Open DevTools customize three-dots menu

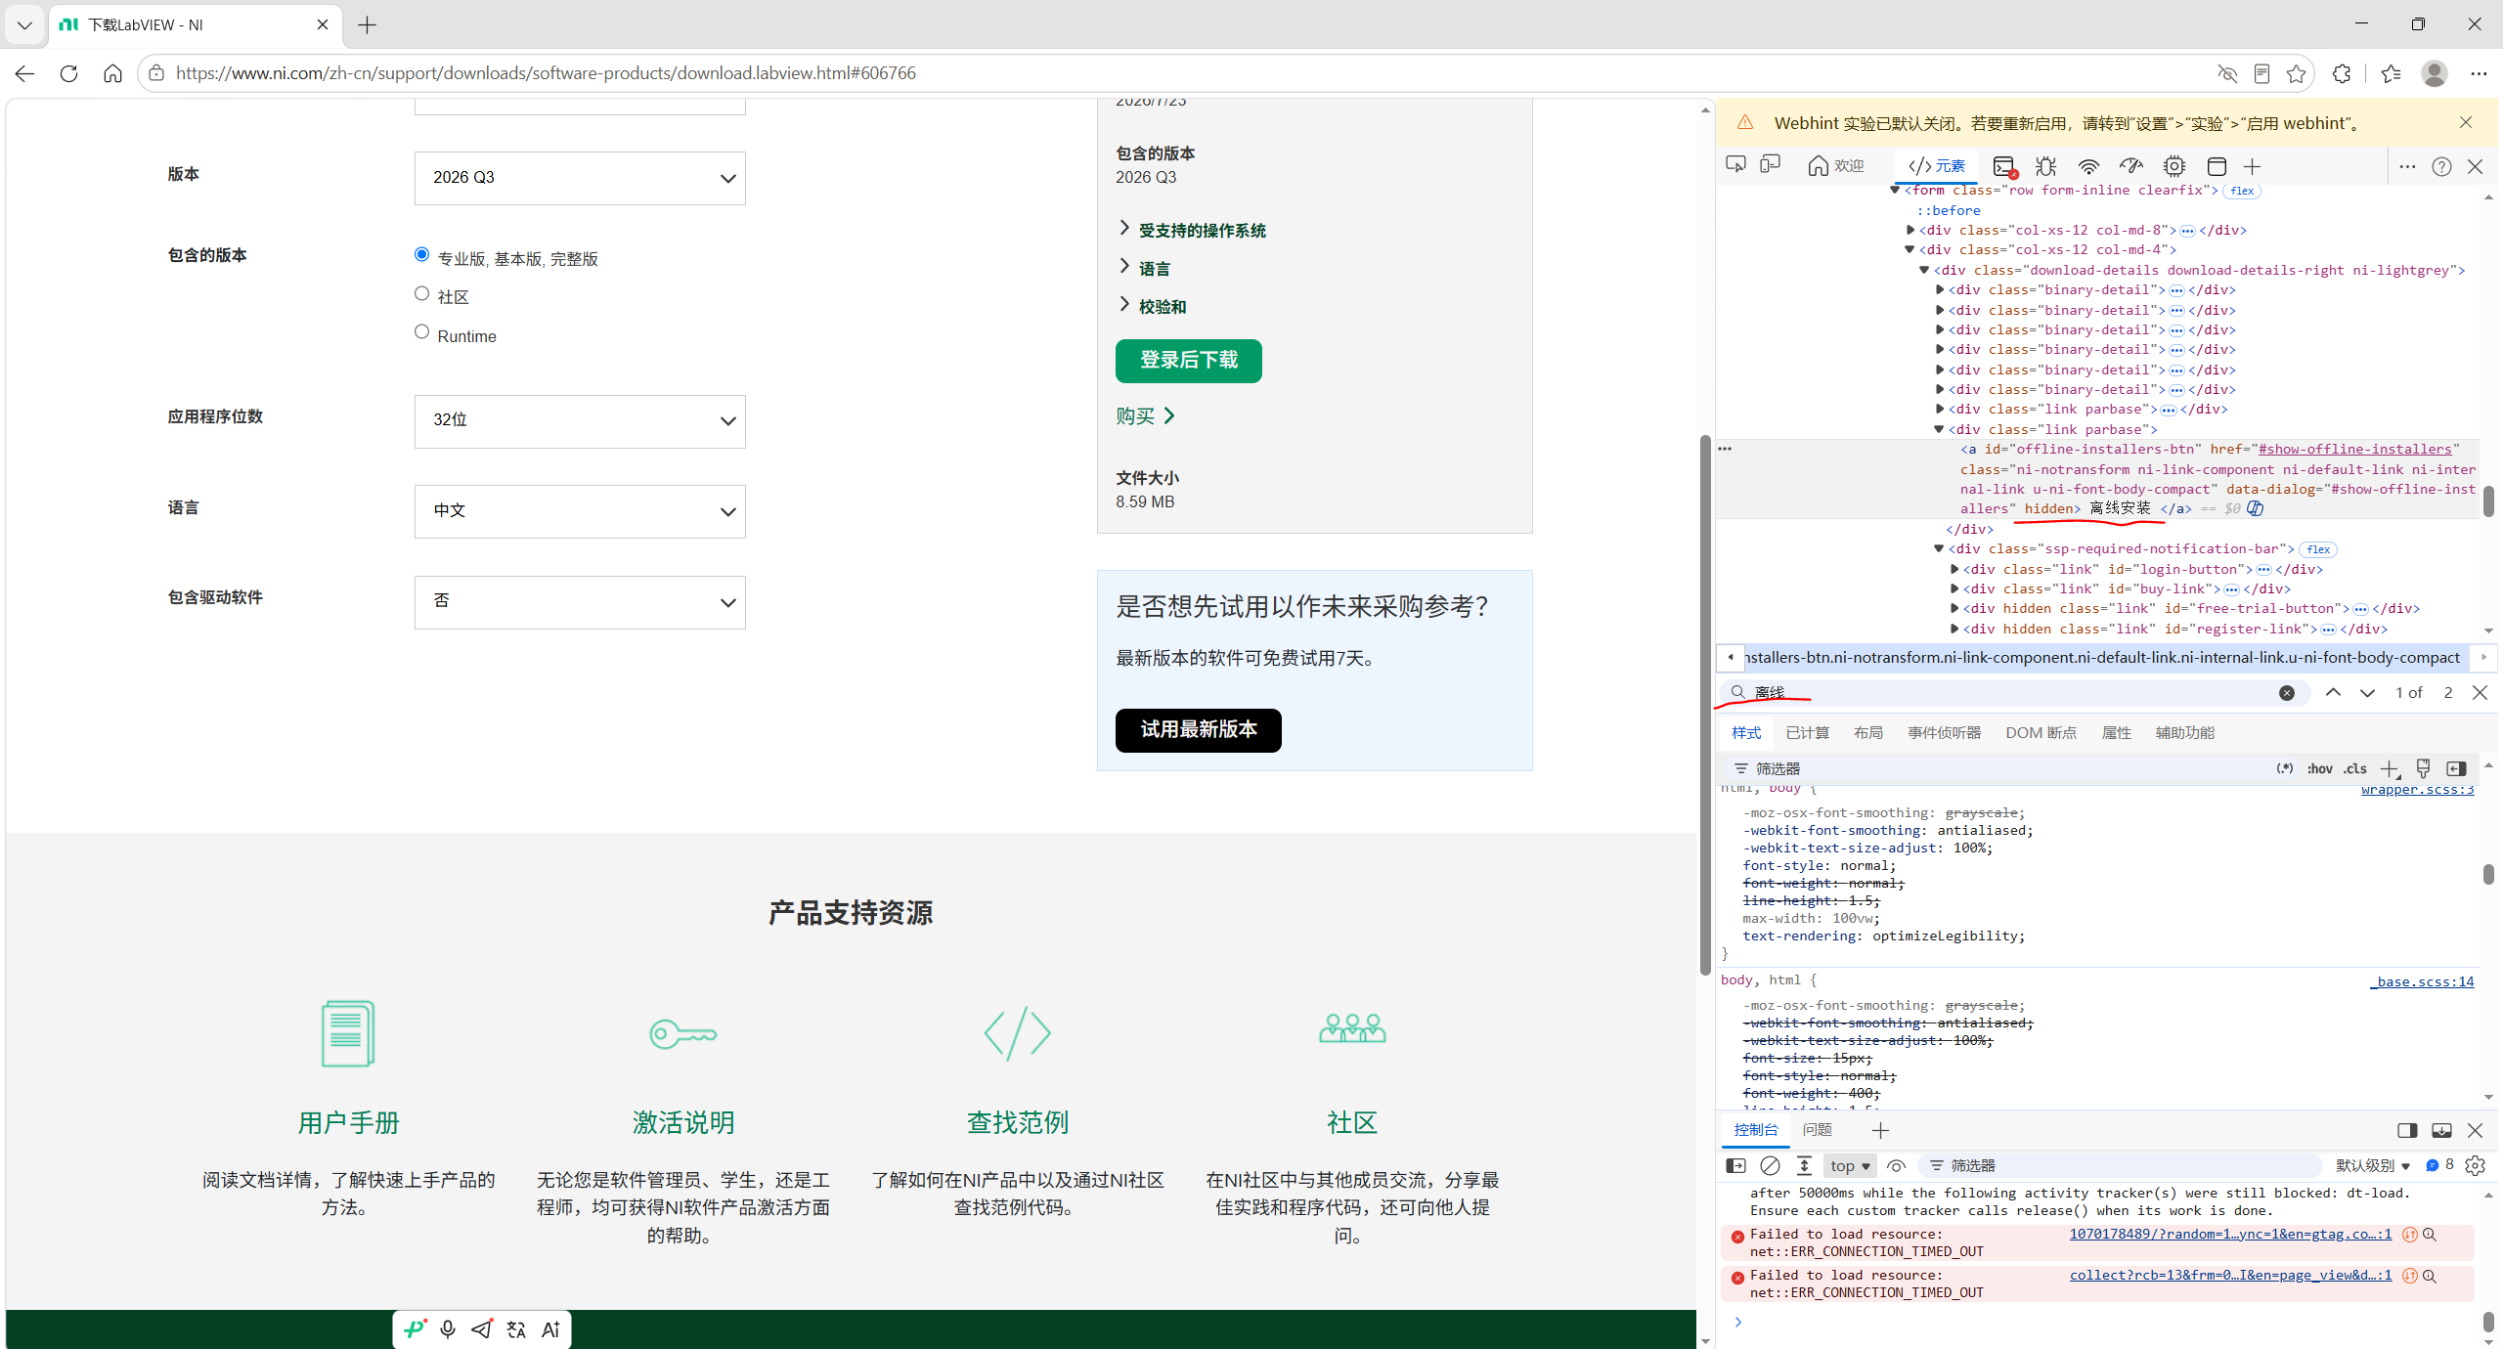pos(2407,166)
